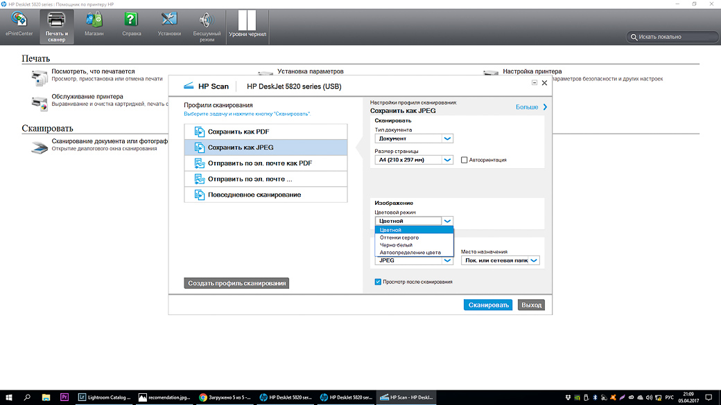Image resolution: width=721 pixels, height=405 pixels.
Task: Select the Печать и сканер toolbar section
Action: point(57,26)
